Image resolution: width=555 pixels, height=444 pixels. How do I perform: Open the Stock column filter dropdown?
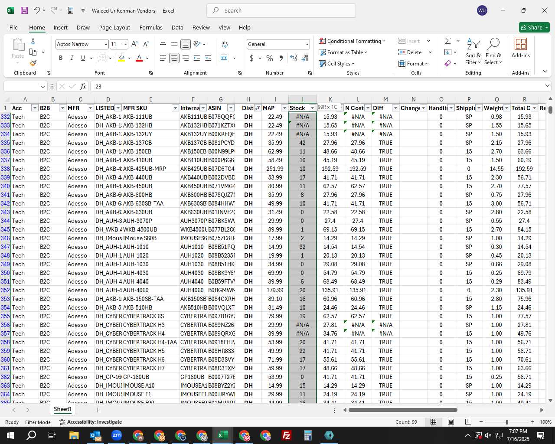[x=312, y=108]
